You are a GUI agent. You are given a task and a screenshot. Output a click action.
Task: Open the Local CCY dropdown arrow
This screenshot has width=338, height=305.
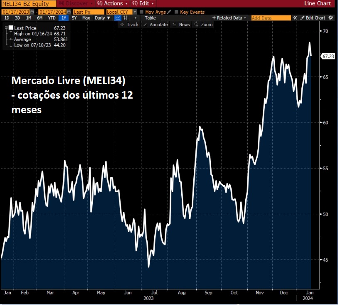tap(135, 12)
